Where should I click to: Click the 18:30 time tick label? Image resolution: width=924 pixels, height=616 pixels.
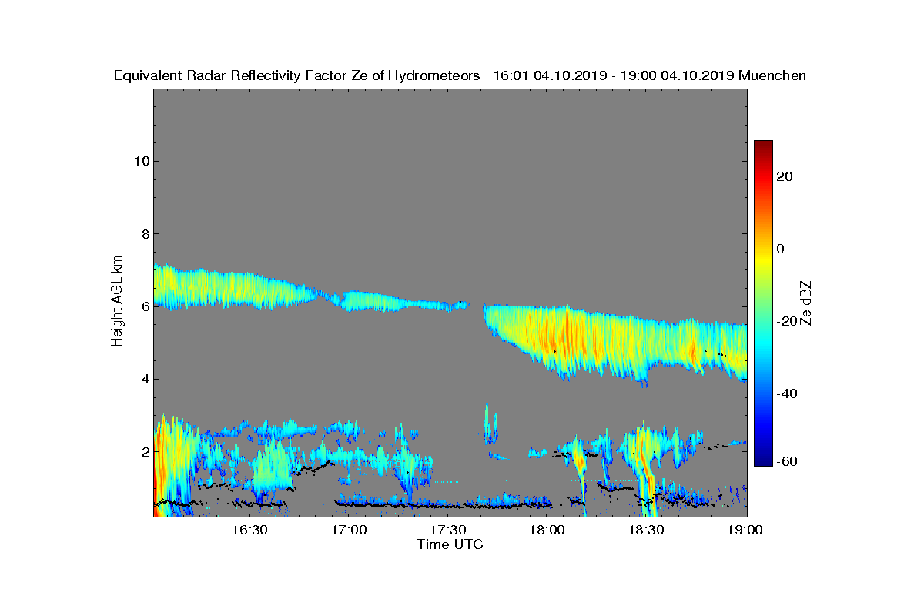pyautogui.click(x=647, y=531)
